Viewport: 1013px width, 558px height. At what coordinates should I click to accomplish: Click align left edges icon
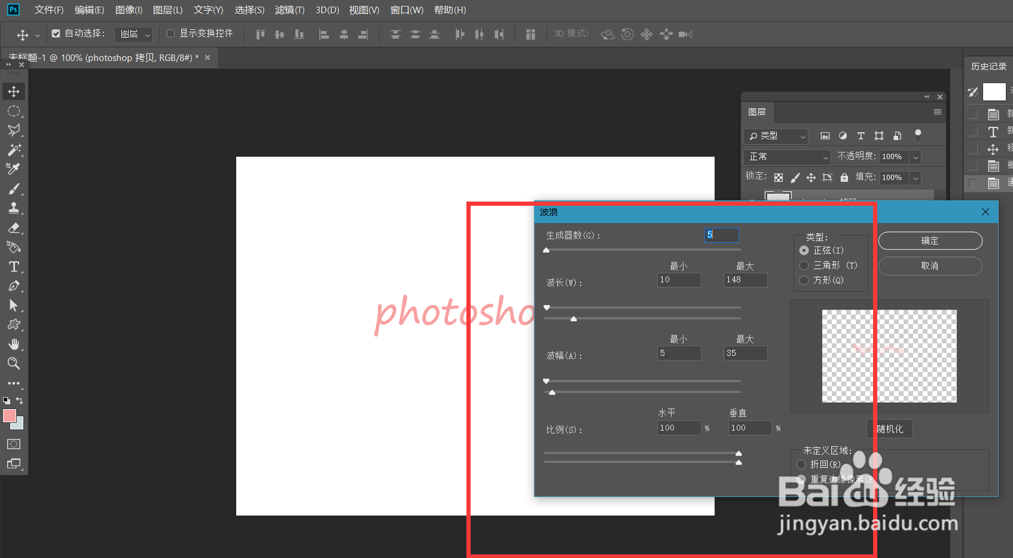click(x=324, y=35)
